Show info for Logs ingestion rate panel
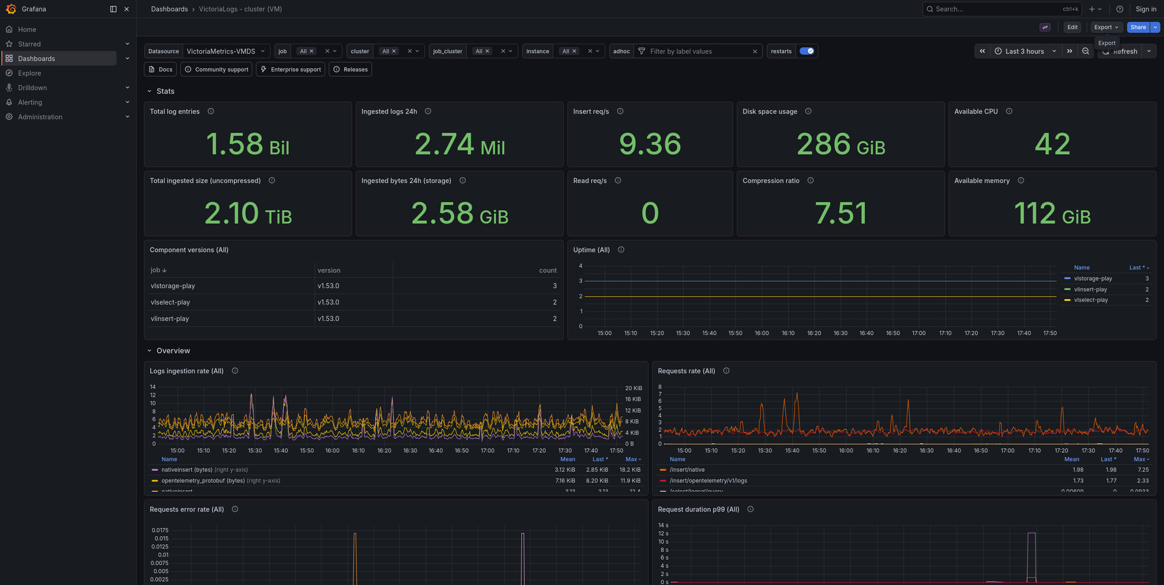 pyautogui.click(x=235, y=371)
